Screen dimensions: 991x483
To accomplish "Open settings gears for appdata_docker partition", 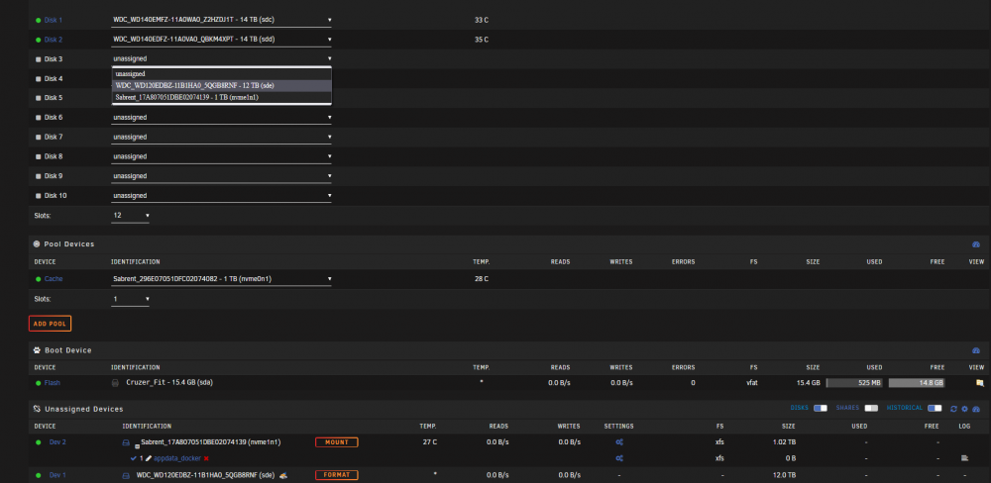I will click(619, 458).
